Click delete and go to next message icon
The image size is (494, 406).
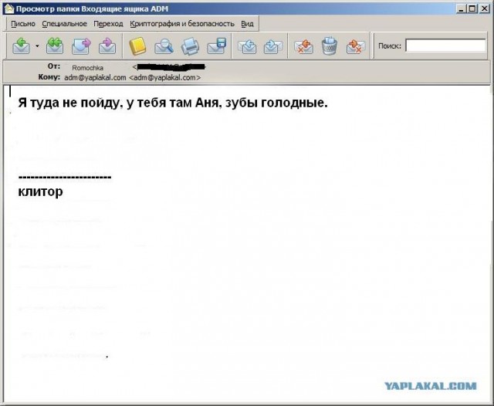[356, 46]
